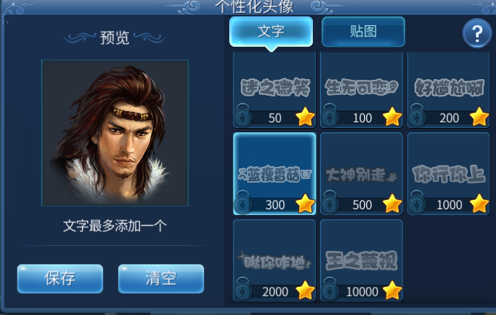Pick the 蓝瘦香菇 text sticker
The image size is (496, 315).
point(275,173)
